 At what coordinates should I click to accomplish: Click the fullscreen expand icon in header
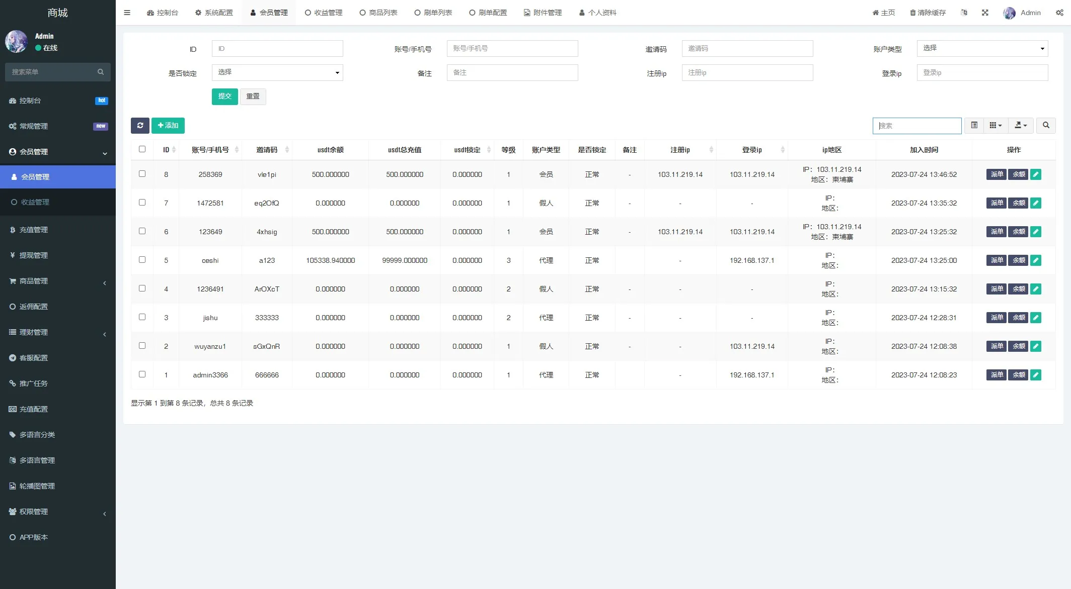tap(985, 13)
